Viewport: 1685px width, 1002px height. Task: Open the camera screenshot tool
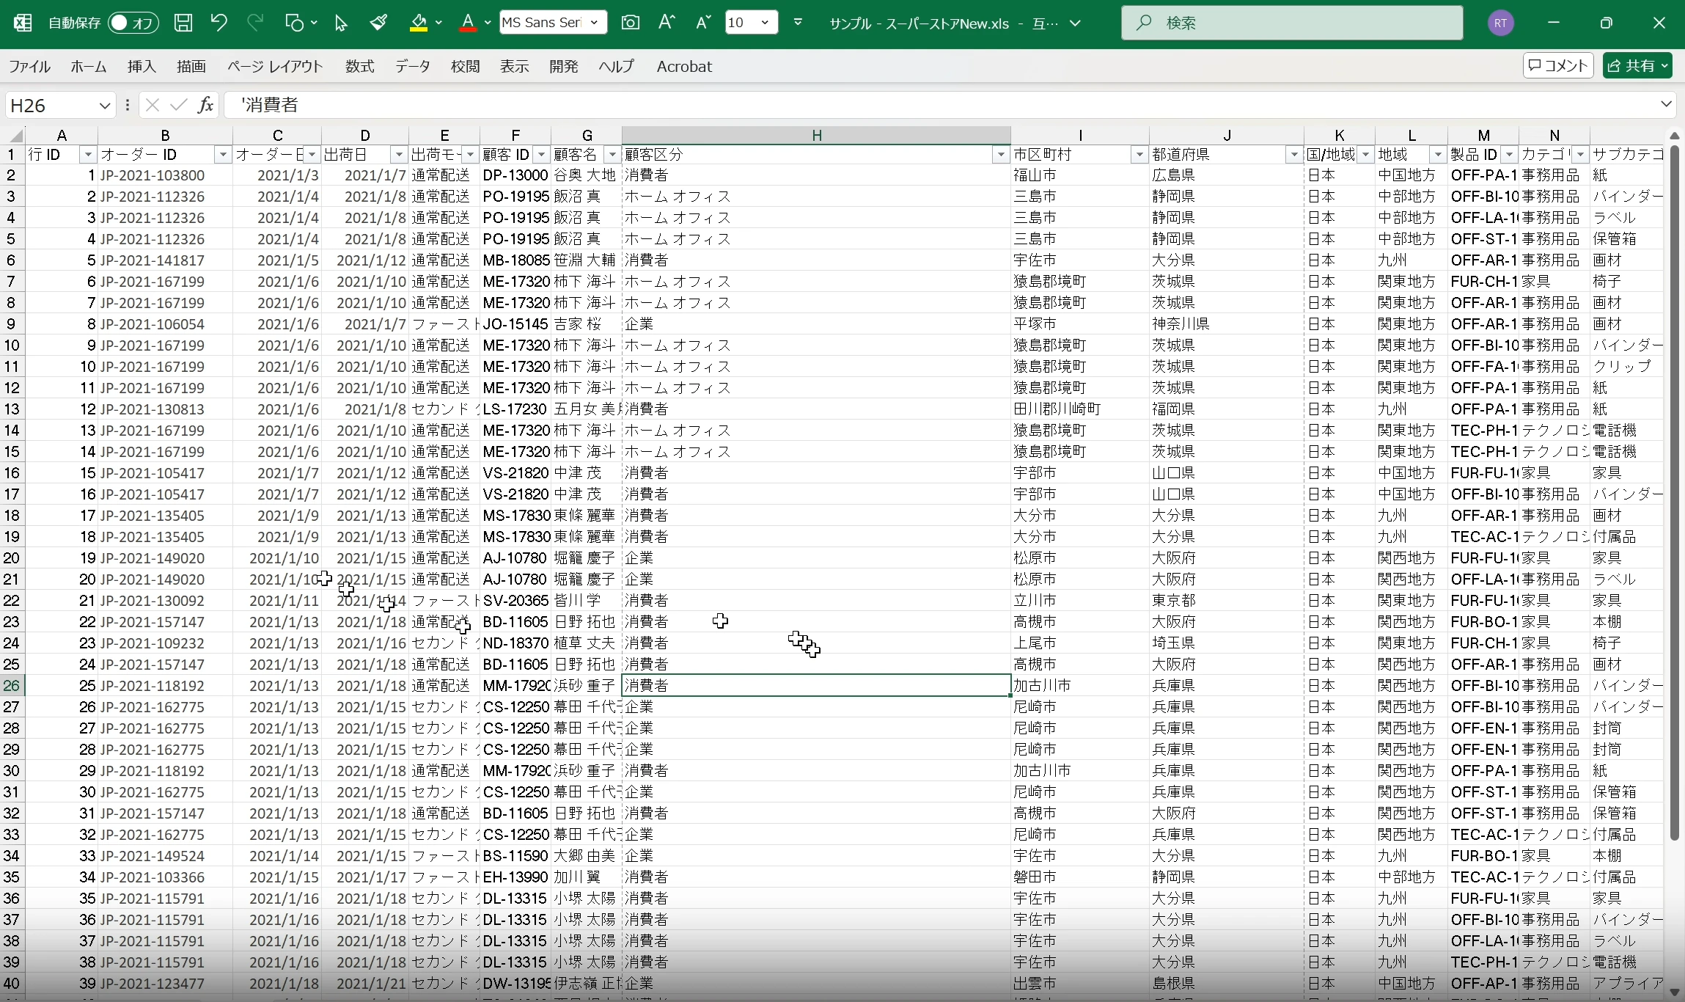coord(630,23)
